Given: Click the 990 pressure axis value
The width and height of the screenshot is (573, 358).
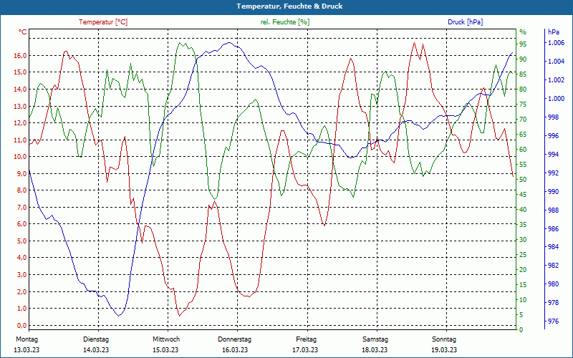Looking at the screenshot, I should (x=552, y=191).
